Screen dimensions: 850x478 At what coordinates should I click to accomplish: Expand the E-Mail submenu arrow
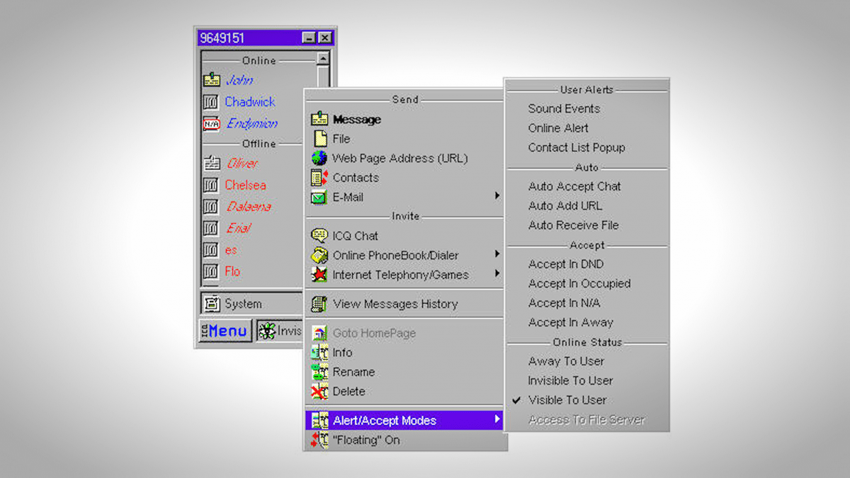tap(497, 196)
